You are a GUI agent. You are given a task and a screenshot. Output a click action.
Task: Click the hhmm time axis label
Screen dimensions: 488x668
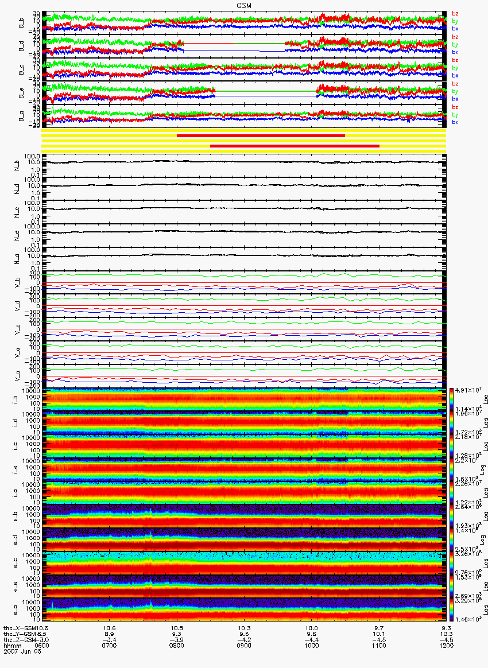(11, 646)
